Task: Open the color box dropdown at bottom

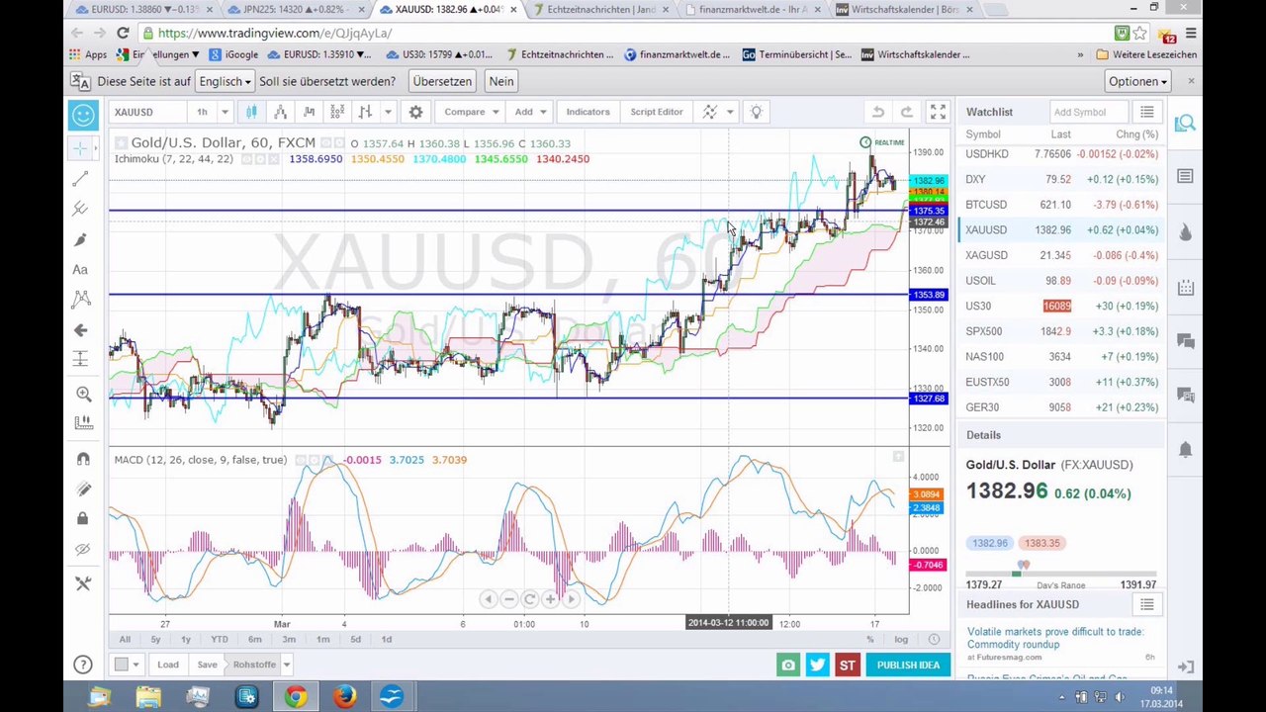Action: click(127, 665)
